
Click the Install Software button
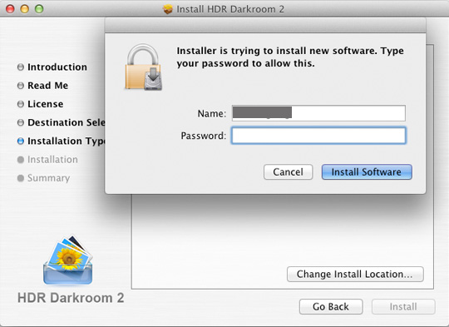[x=367, y=172]
